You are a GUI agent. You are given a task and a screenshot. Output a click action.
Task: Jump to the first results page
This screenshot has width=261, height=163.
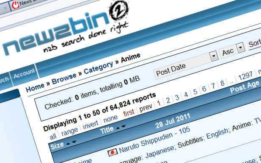[129, 112]
